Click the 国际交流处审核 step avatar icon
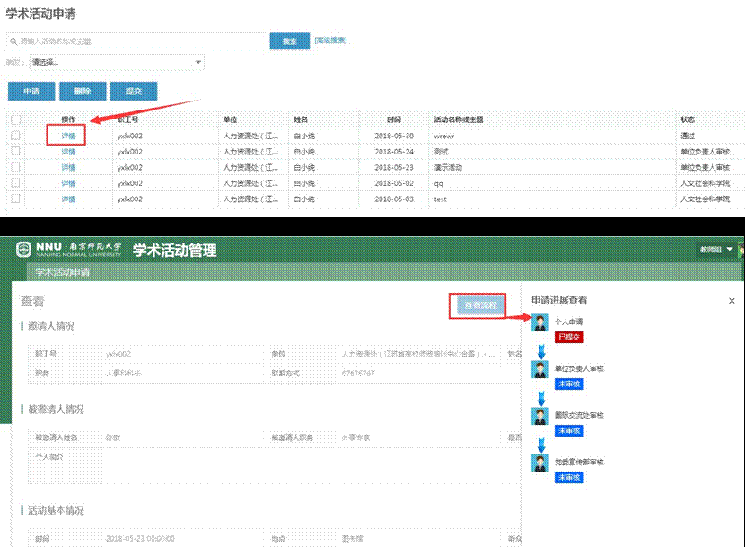 [x=539, y=417]
